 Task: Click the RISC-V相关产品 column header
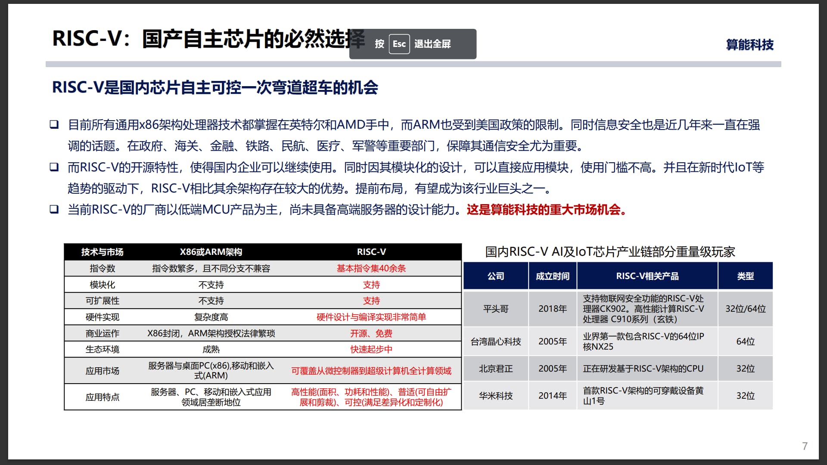coord(647,276)
